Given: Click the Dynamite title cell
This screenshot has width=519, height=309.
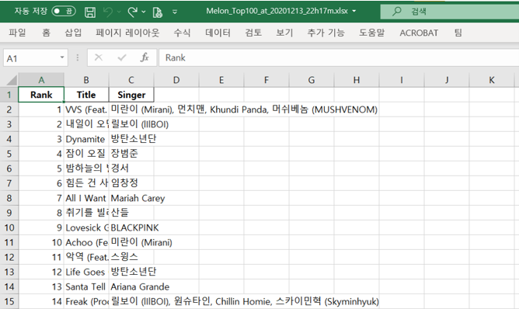Looking at the screenshot, I should tap(86, 139).
